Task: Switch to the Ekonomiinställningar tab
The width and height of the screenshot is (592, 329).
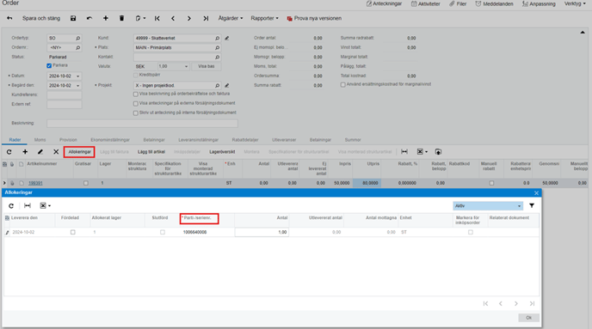Action: click(x=110, y=140)
